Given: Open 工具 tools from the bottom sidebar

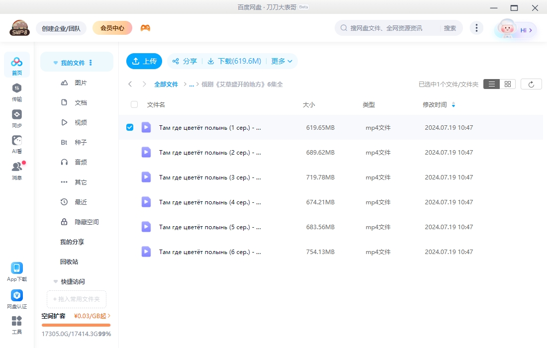Looking at the screenshot, I should pyautogui.click(x=17, y=322).
